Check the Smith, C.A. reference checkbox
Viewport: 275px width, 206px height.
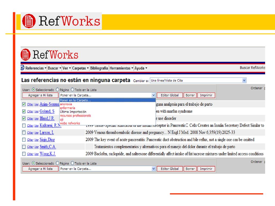click(x=24, y=147)
